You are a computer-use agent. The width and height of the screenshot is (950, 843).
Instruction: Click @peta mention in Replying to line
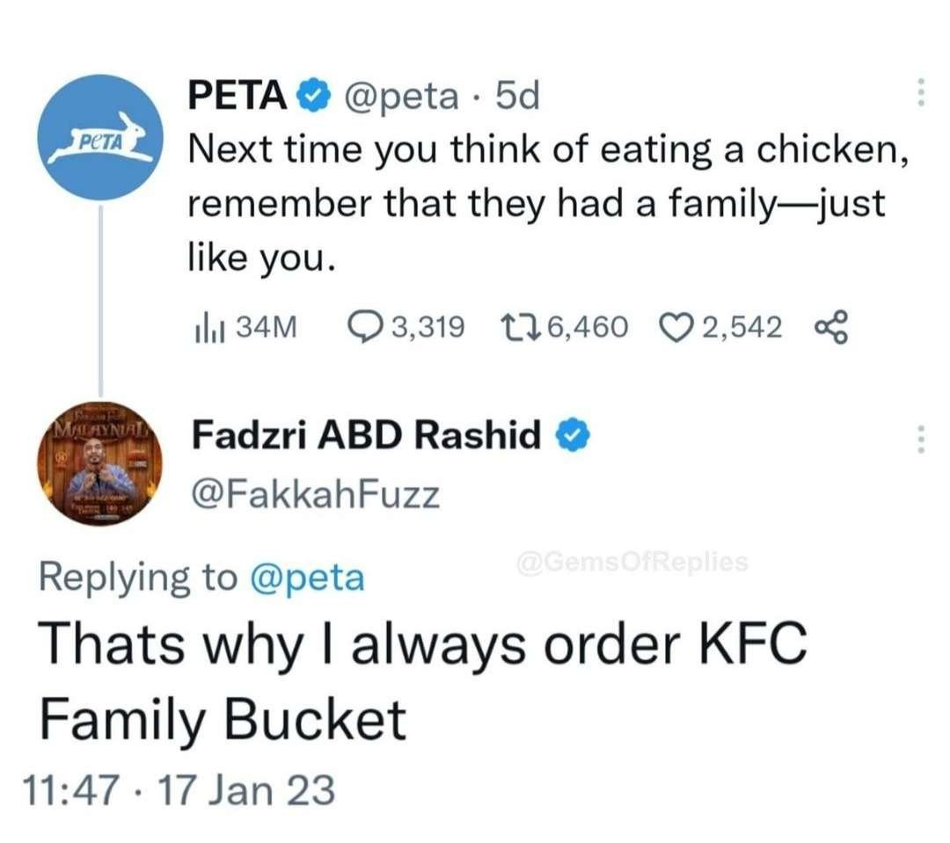point(307,578)
